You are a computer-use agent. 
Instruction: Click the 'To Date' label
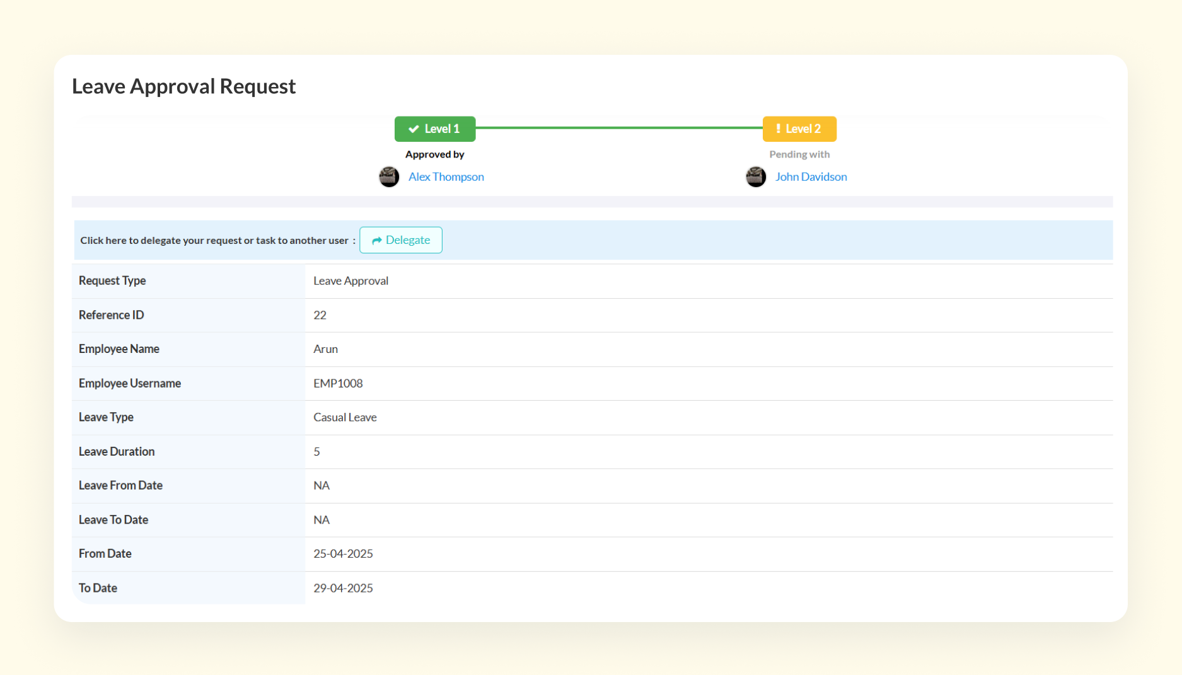click(x=98, y=588)
